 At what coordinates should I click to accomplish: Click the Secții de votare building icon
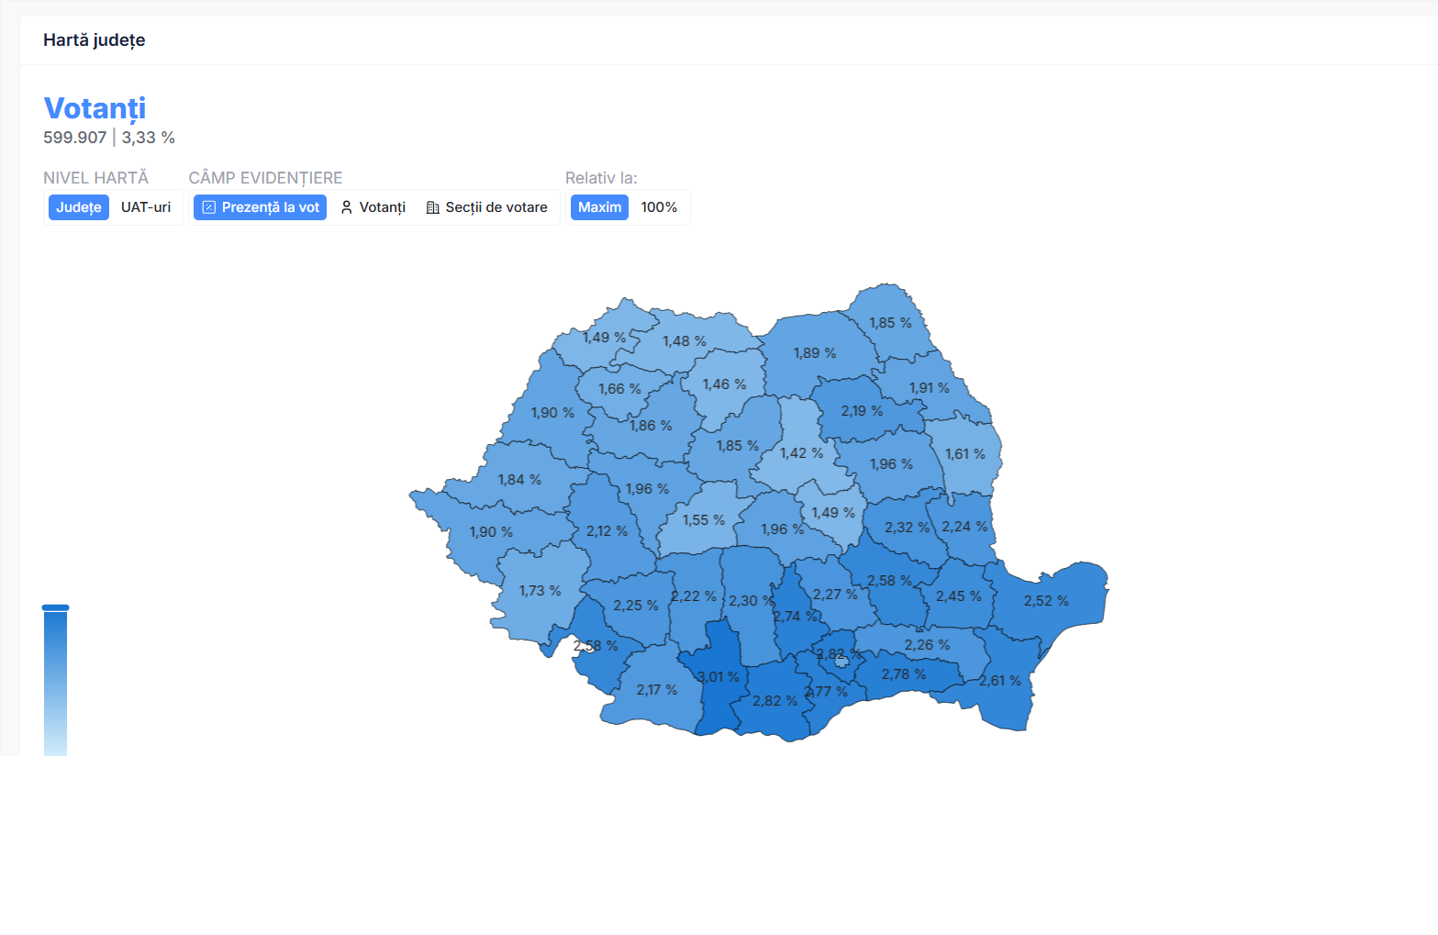pos(433,207)
